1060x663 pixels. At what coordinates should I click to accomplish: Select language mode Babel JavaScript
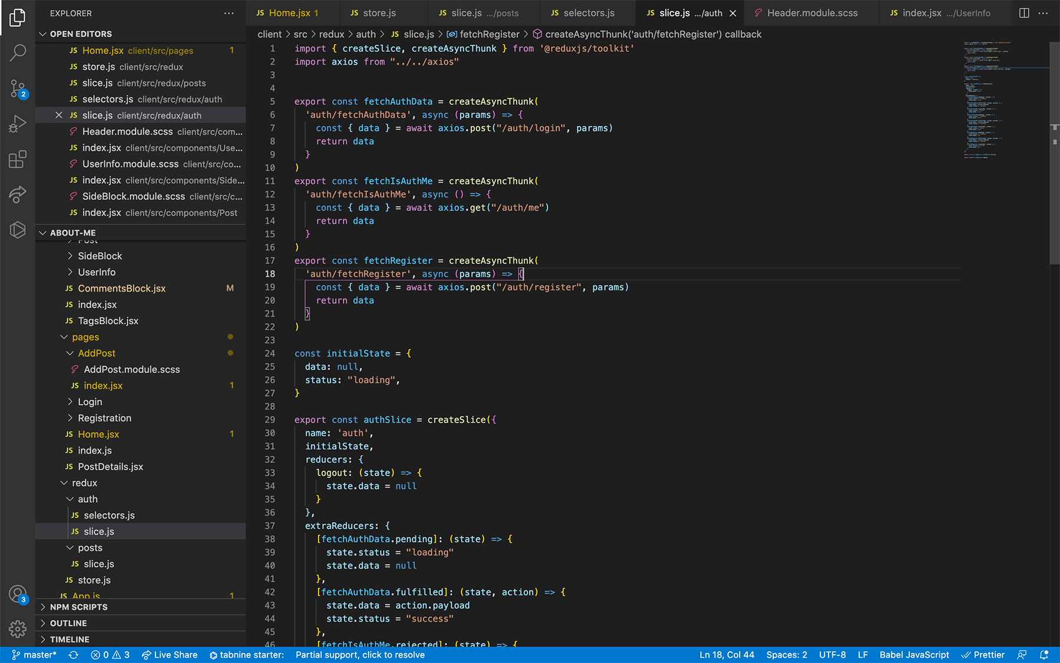pyautogui.click(x=914, y=655)
